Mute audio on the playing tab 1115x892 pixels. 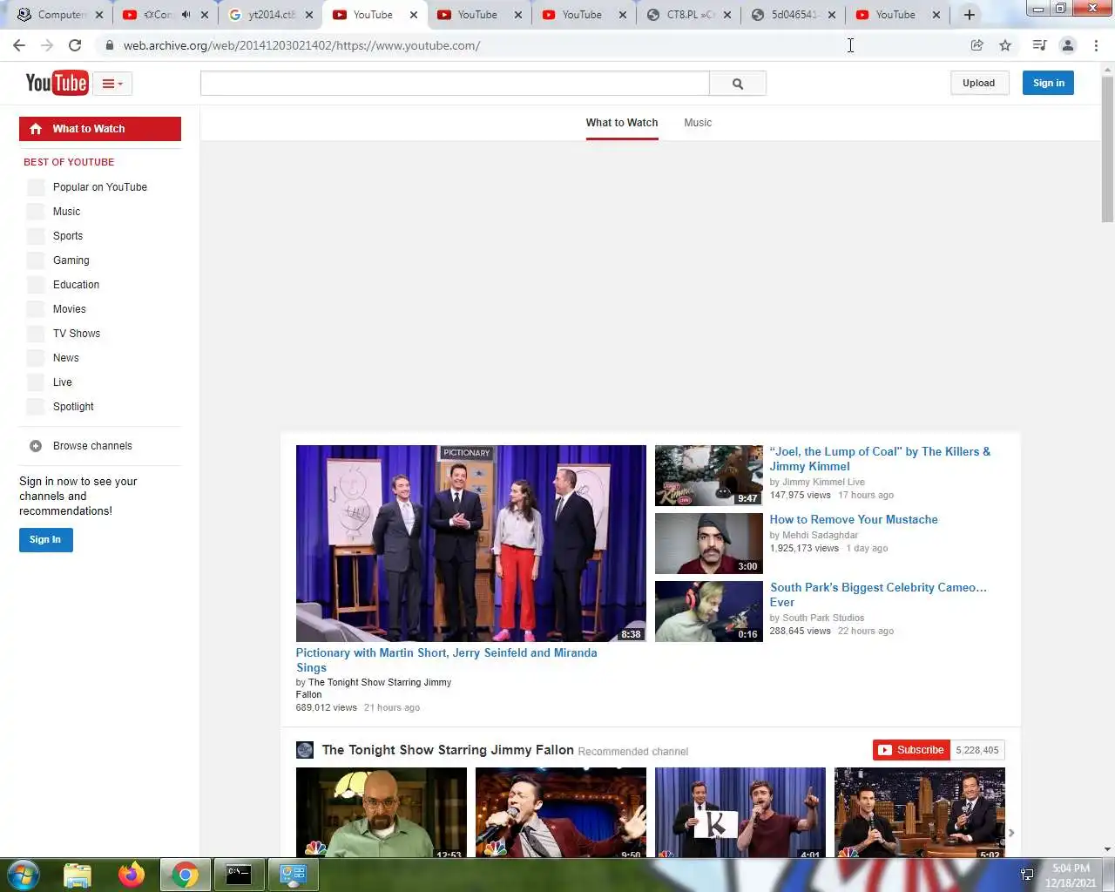pyautogui.click(x=186, y=15)
